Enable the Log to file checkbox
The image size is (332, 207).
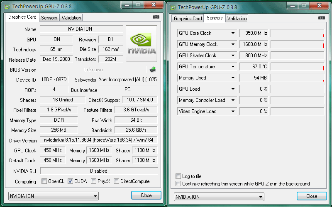tap(178, 176)
